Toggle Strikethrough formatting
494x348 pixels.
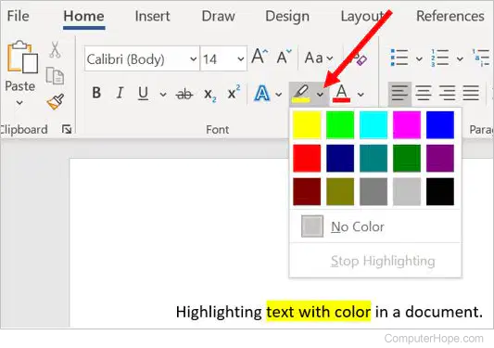coord(184,94)
